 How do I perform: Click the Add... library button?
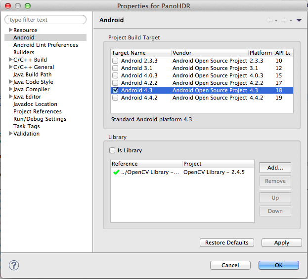pyautogui.click(x=275, y=168)
